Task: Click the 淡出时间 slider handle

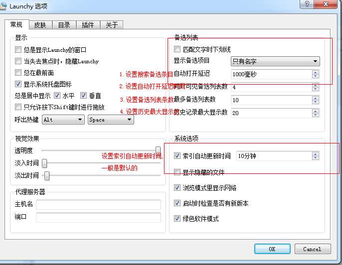Action: click(47, 176)
